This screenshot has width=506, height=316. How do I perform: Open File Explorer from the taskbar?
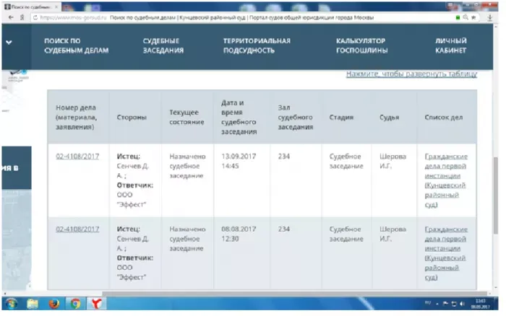tap(33, 304)
